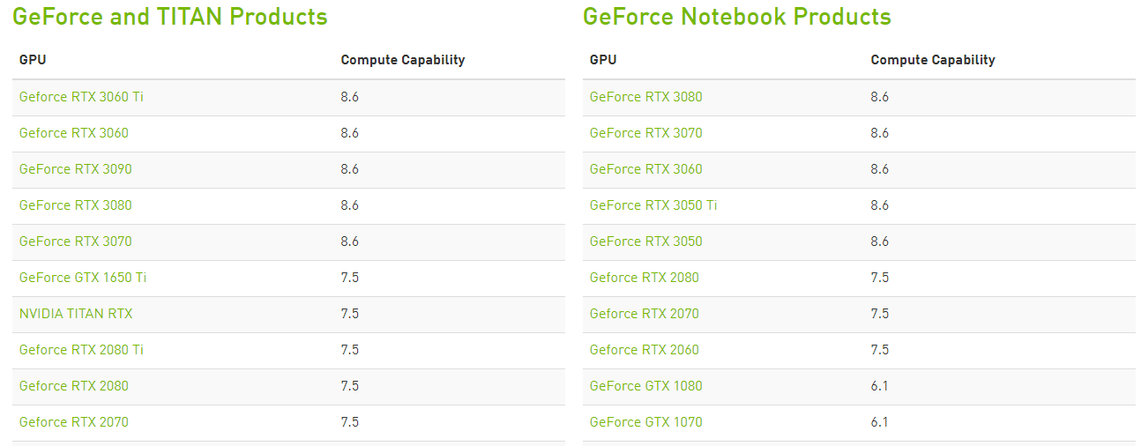
Task: Select the 8.6 value for Geforce RTX 3060 Ti
Action: coord(350,97)
